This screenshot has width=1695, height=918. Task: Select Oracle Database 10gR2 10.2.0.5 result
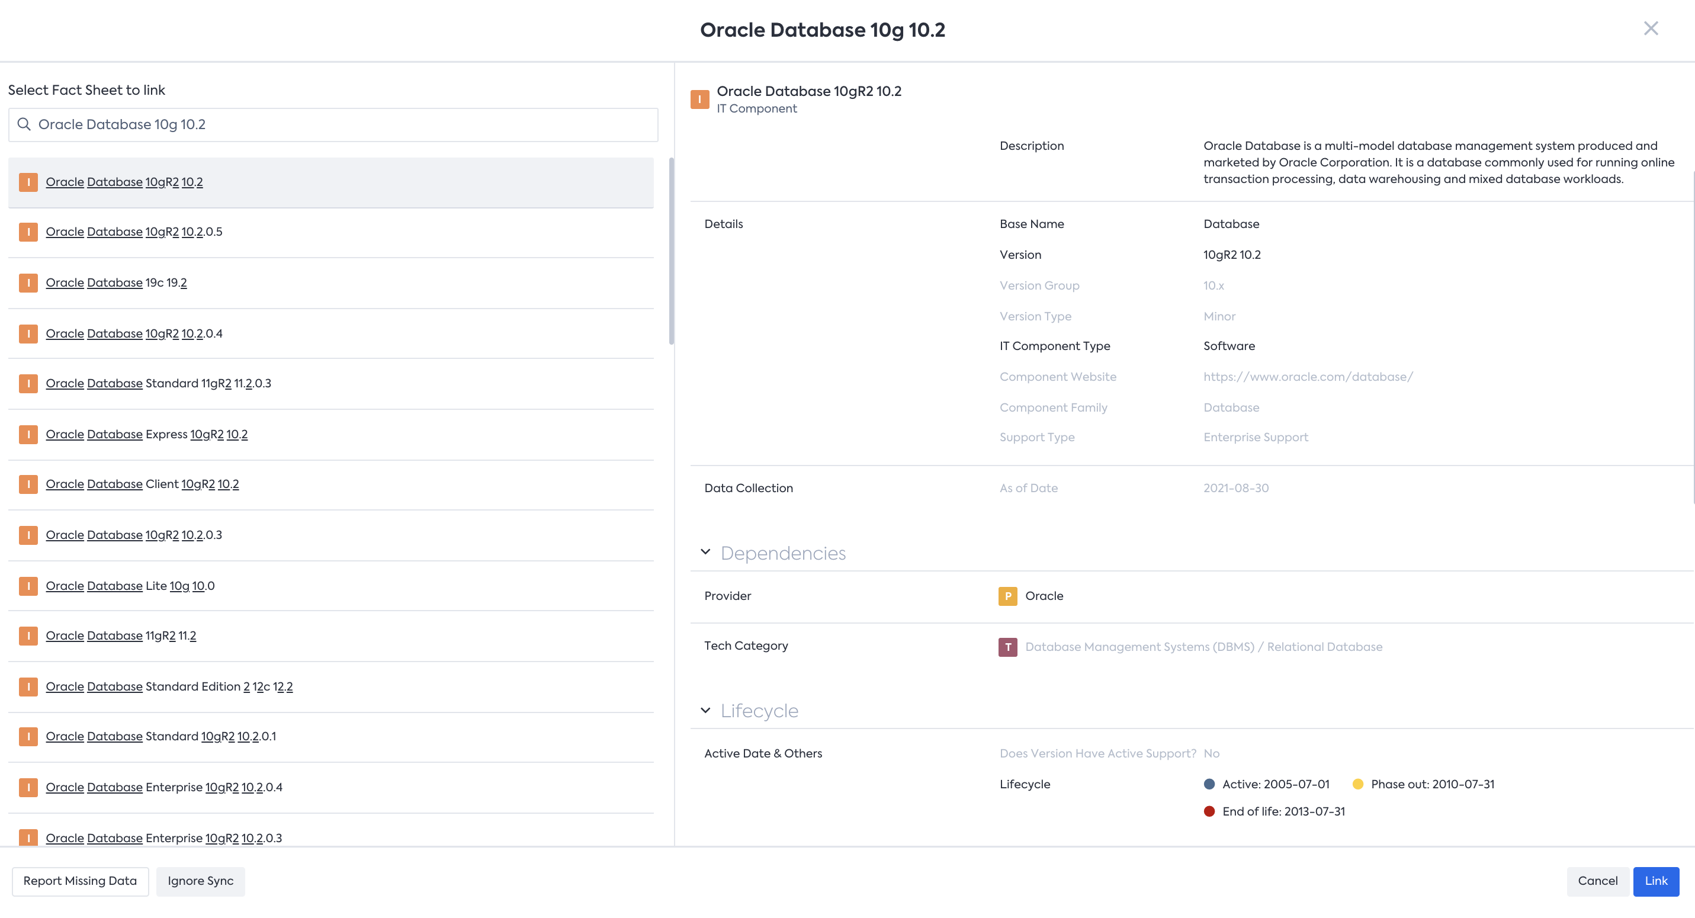pyautogui.click(x=331, y=232)
